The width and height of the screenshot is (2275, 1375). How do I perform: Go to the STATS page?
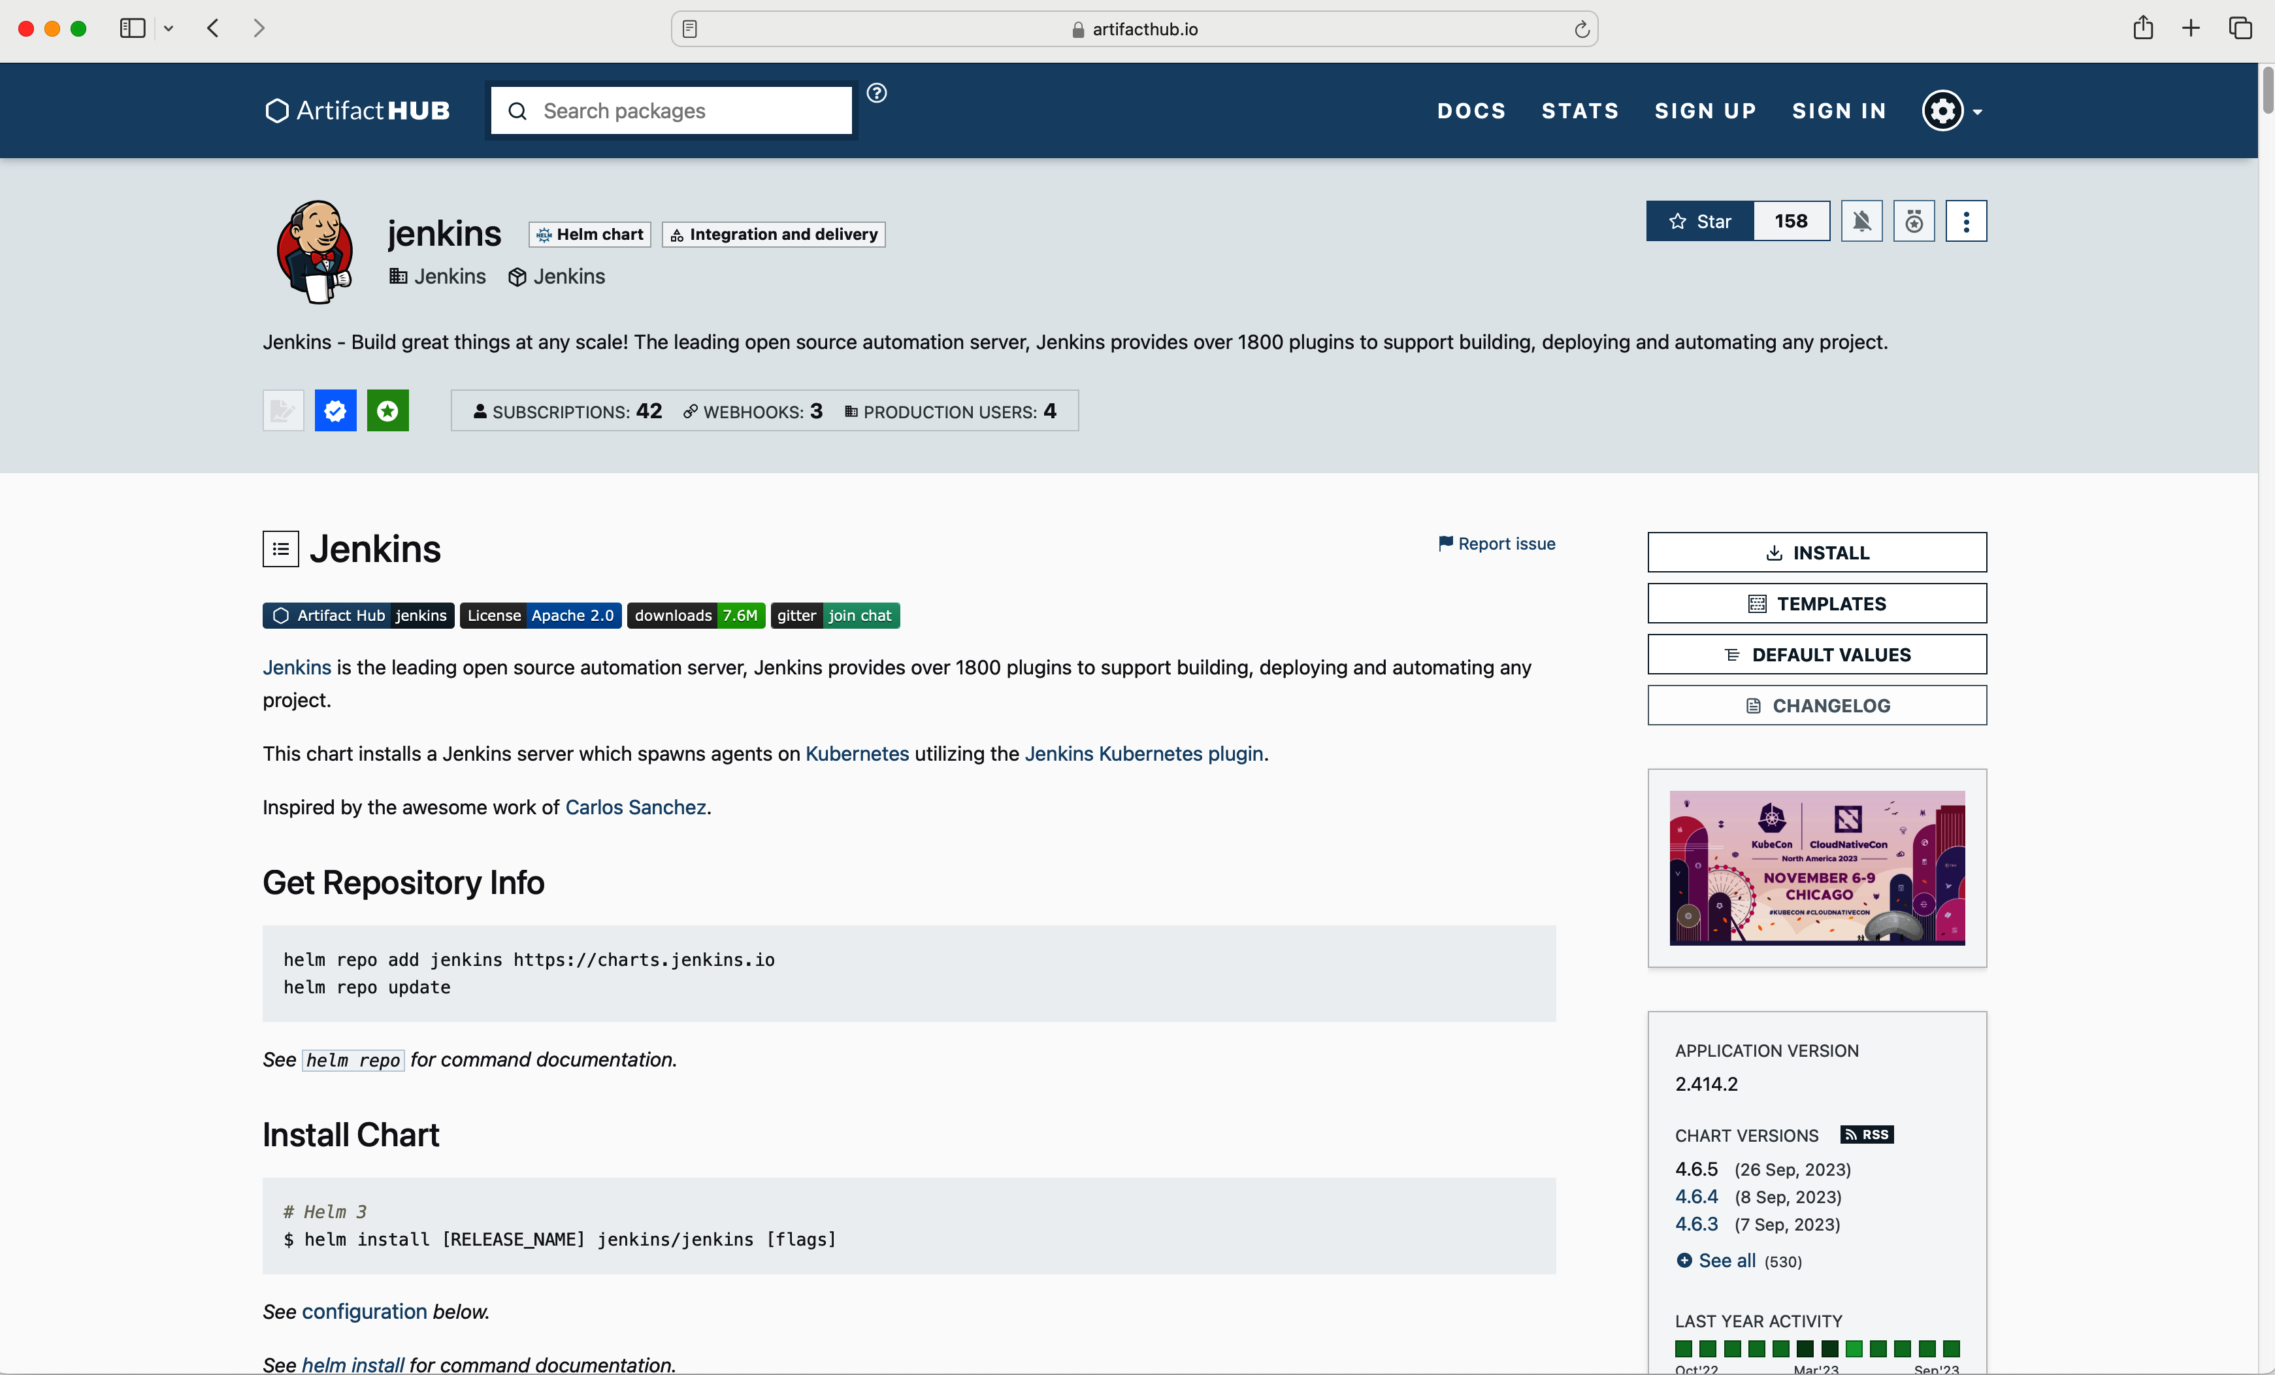(1580, 112)
